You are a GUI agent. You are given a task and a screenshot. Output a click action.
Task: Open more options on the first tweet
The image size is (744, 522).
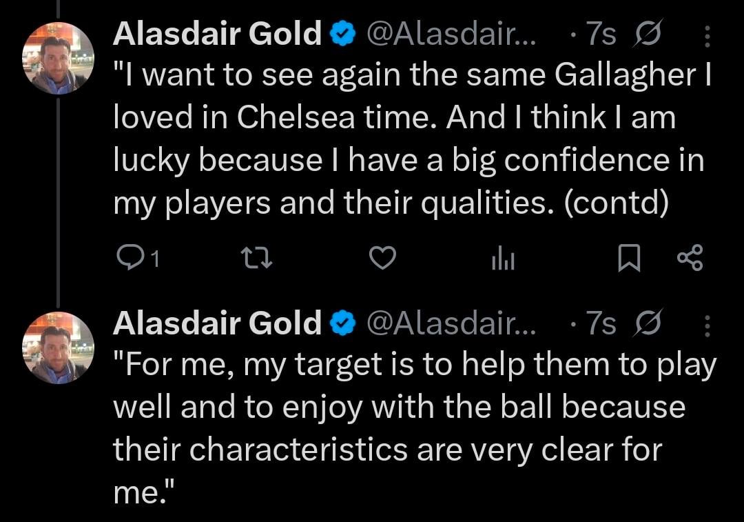tap(707, 34)
